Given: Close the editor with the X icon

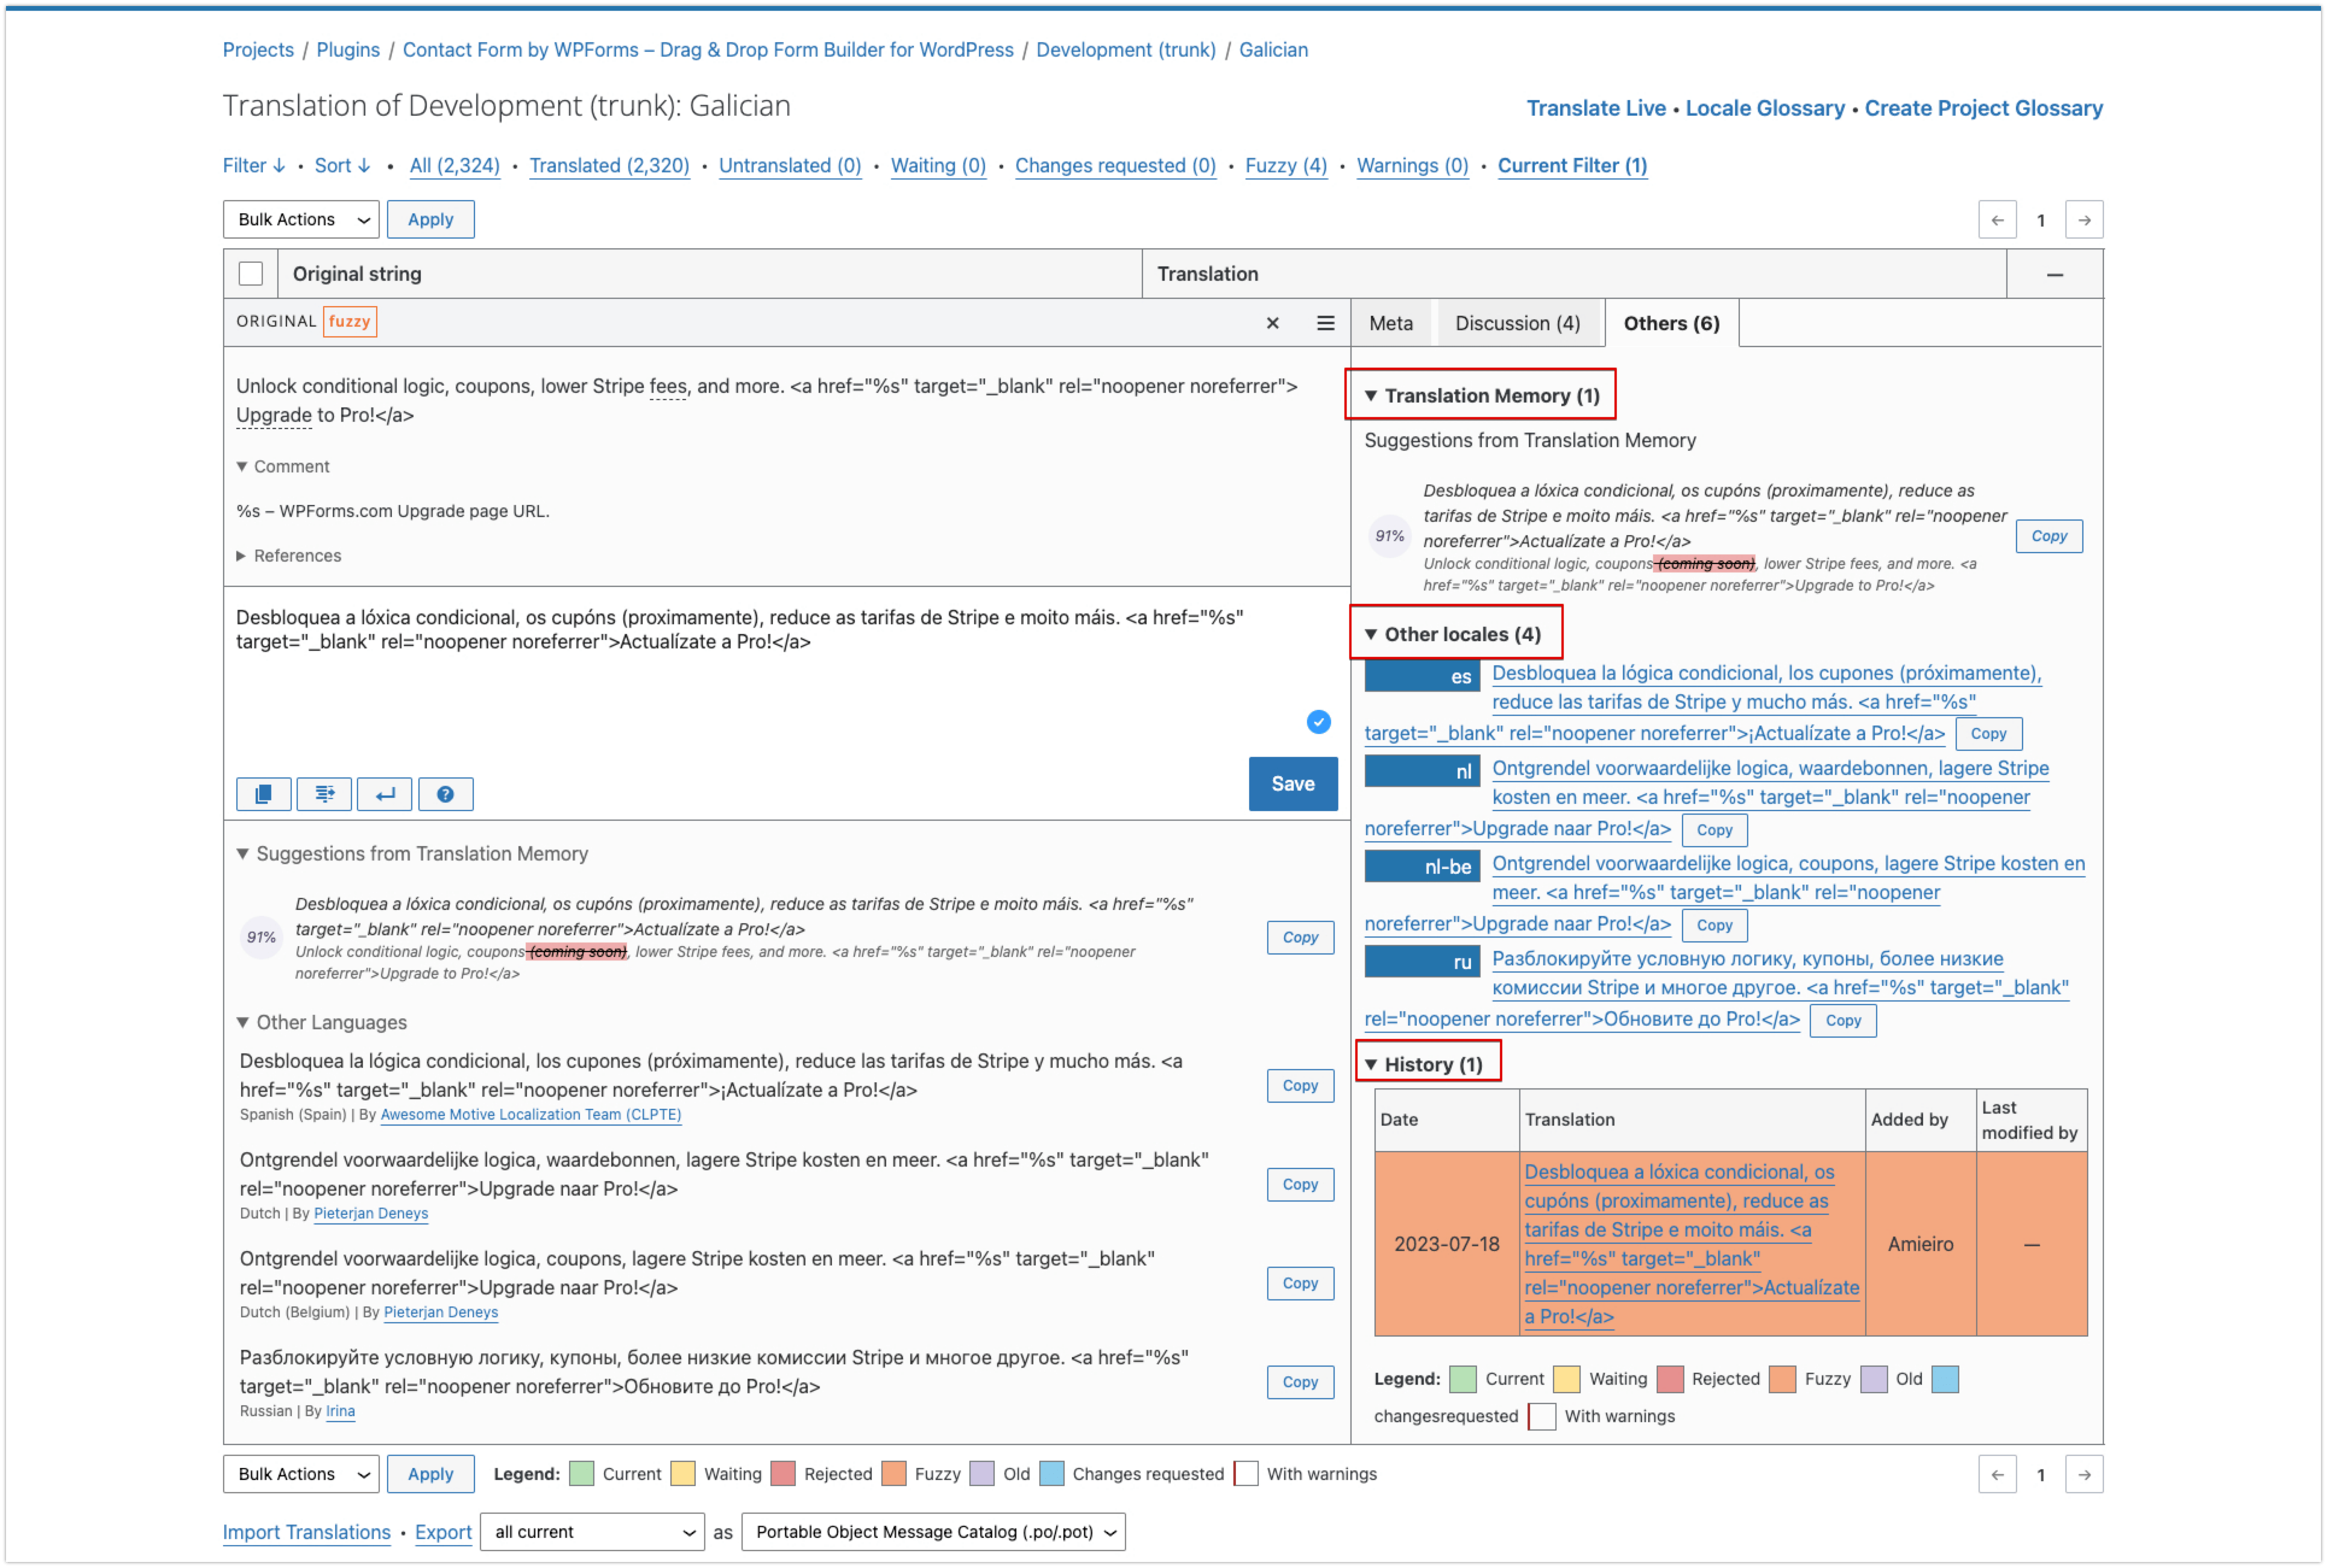Looking at the screenshot, I should [1273, 323].
